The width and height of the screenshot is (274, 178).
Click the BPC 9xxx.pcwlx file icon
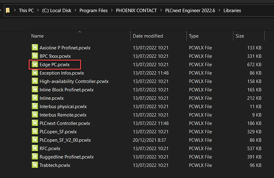pos(35,56)
